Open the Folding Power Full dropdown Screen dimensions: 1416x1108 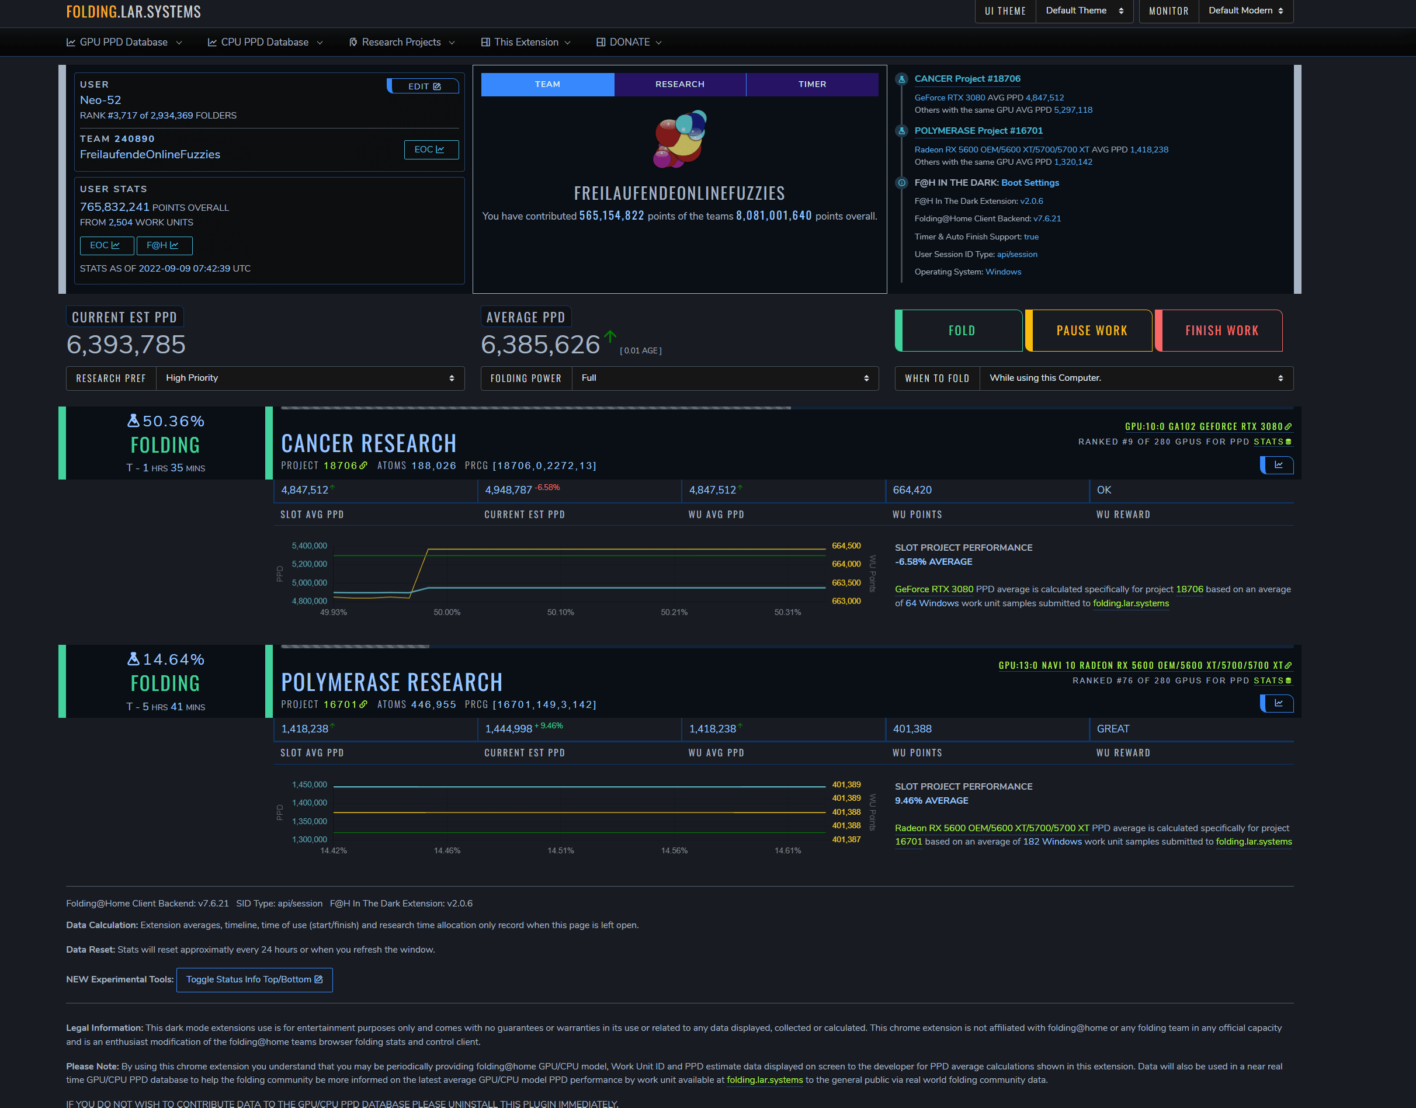[x=724, y=378]
